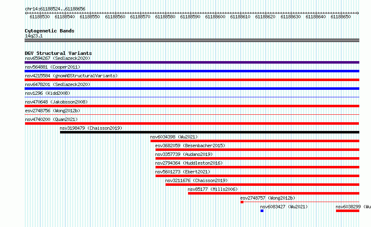
Task: Click ruler position 61188540
Action: (x=65, y=17)
